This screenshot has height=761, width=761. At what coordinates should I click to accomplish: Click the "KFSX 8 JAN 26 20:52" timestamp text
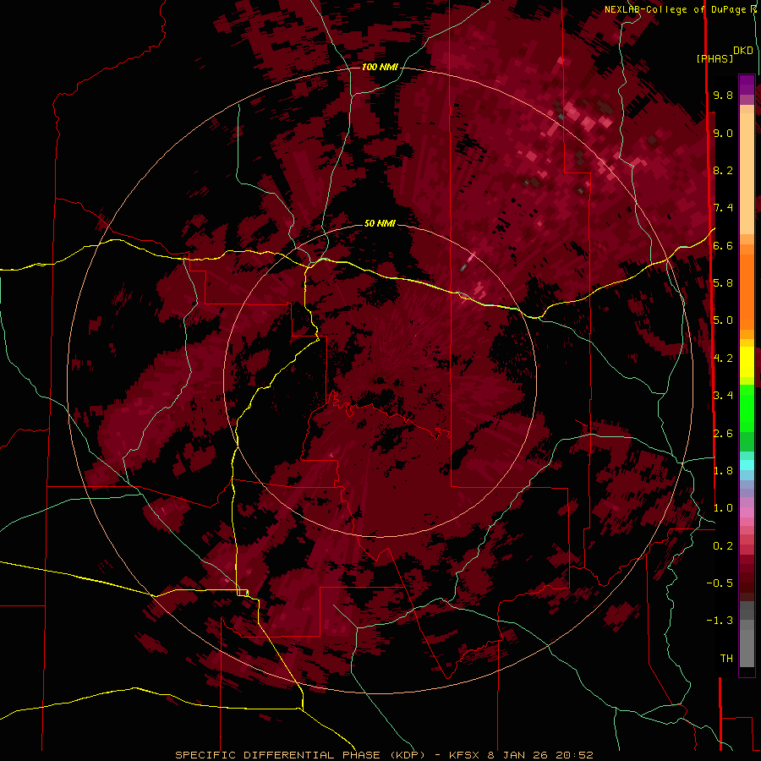[521, 755]
